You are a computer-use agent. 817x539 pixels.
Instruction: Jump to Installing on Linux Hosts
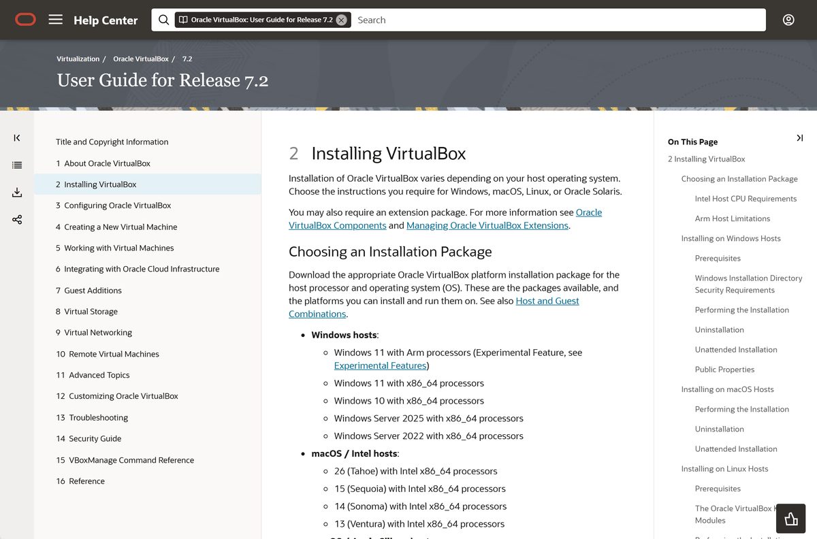(x=724, y=469)
